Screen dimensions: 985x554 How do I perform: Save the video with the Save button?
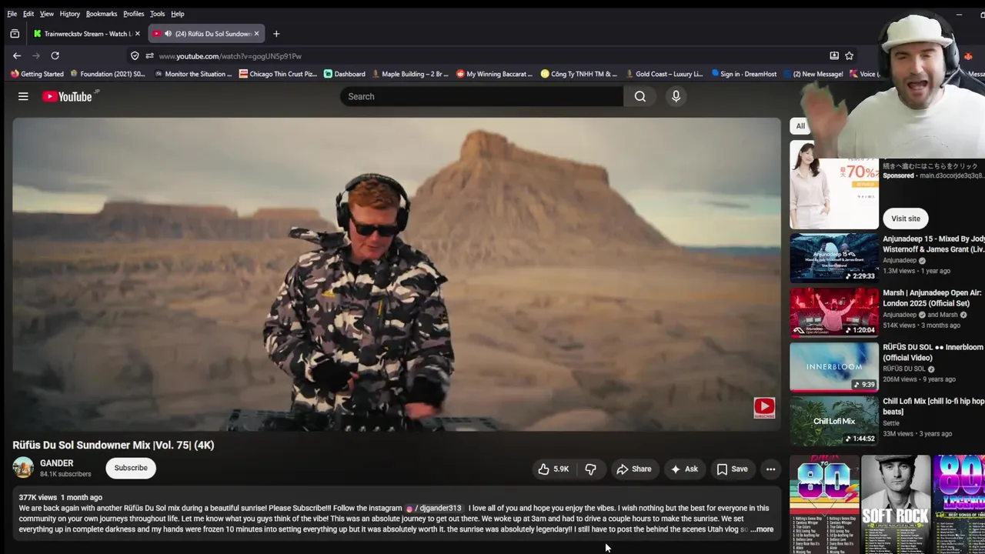732,469
